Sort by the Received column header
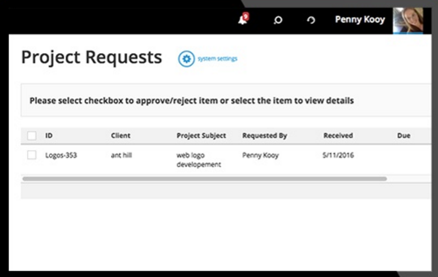This screenshot has width=438, height=277. (338, 136)
